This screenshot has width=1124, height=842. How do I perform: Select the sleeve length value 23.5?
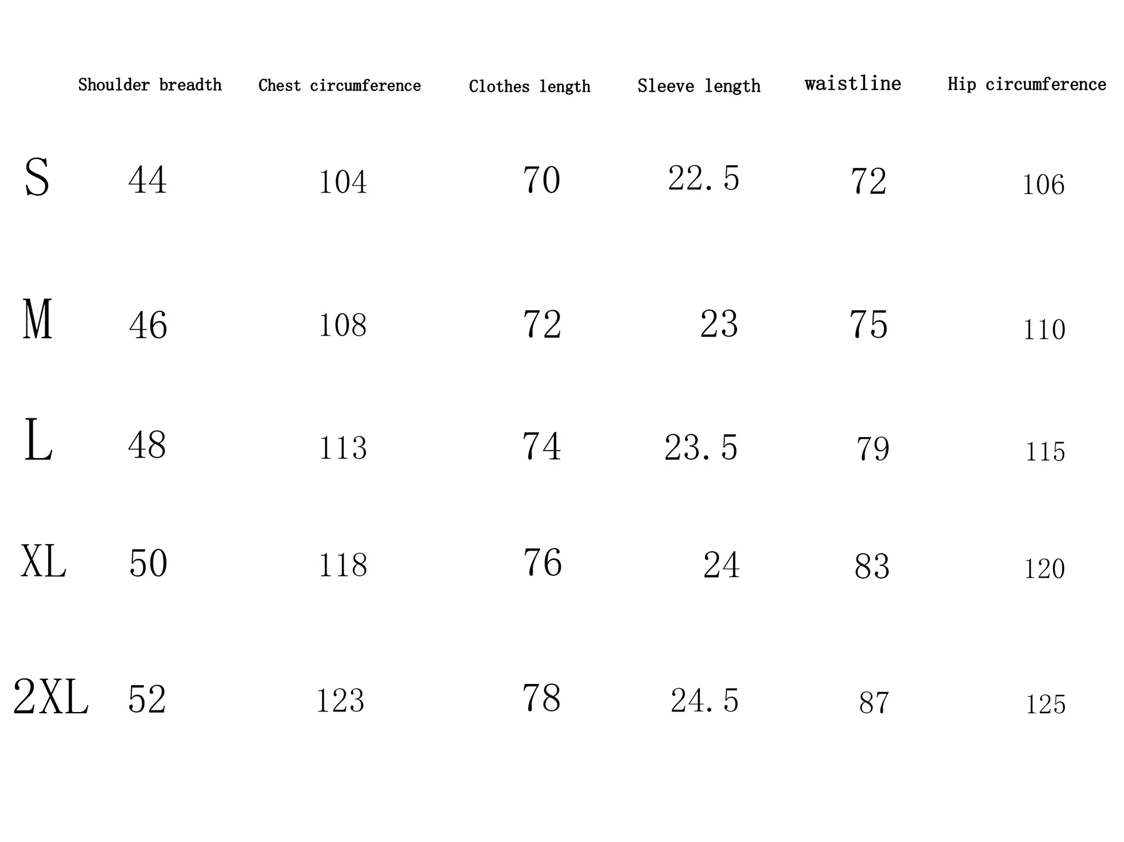[x=701, y=448]
